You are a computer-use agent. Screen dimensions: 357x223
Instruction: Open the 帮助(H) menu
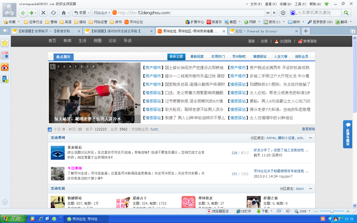pos(315,4)
